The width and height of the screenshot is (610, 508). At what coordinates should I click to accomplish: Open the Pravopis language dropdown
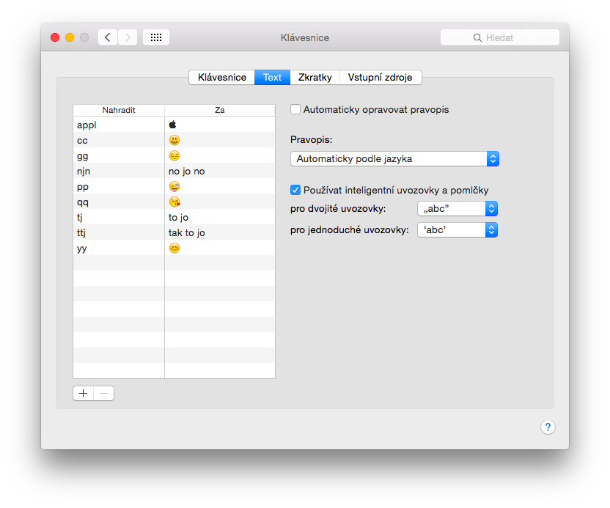(x=394, y=158)
